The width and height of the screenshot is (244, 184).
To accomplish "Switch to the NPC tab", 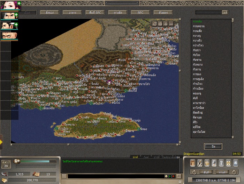I will tap(140, 12).
